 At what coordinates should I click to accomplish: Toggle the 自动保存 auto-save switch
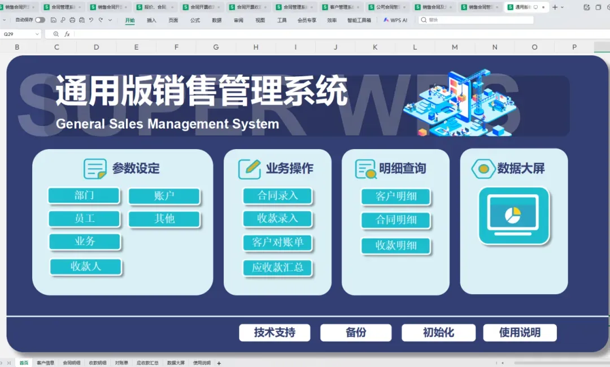(40, 20)
